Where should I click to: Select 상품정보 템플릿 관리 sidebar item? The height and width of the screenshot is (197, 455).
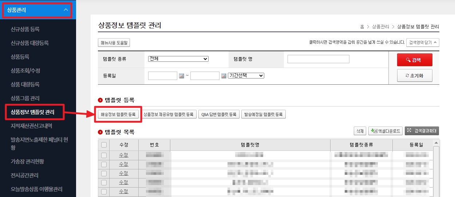(32, 112)
